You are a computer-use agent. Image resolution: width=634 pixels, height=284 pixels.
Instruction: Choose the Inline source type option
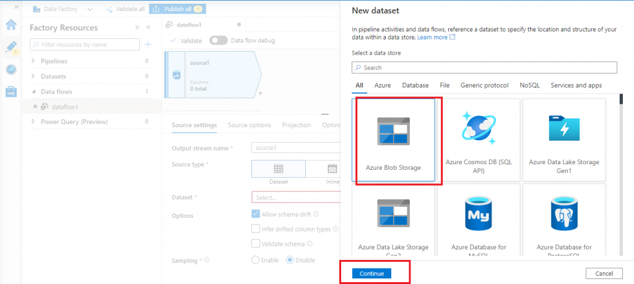[x=324, y=169]
